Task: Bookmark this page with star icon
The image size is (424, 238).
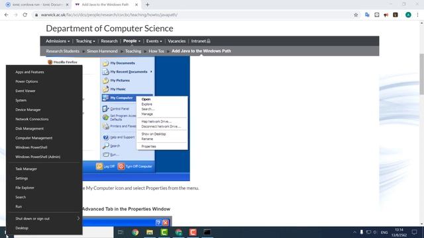Action: click(x=356, y=15)
